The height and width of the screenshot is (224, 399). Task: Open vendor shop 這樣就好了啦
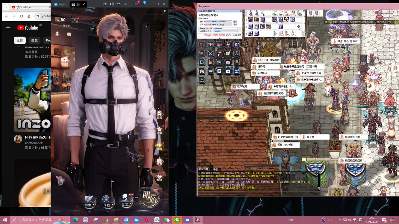[353, 137]
